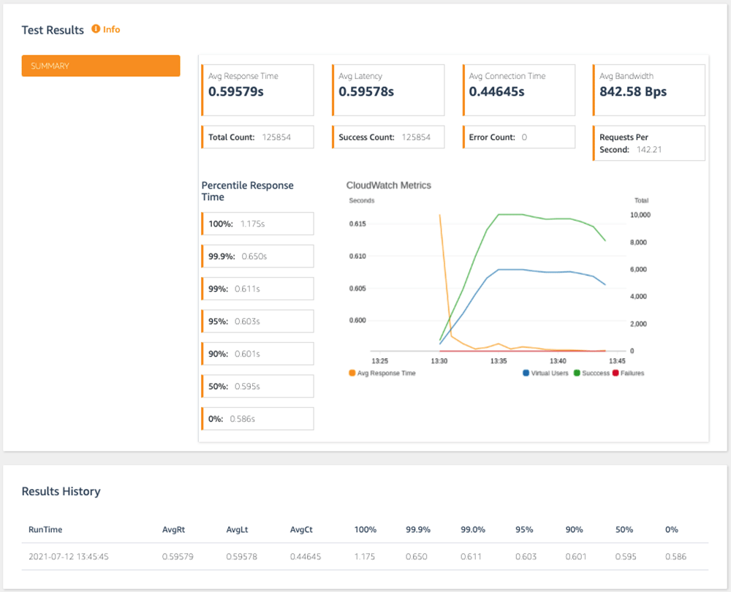
Task: Toggle the Virtual Users series visibility
Action: click(526, 373)
